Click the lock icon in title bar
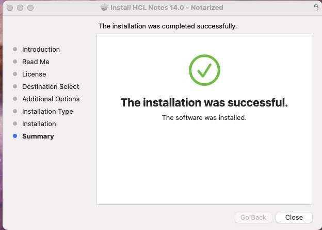322x230 pixels. (x=316, y=8)
